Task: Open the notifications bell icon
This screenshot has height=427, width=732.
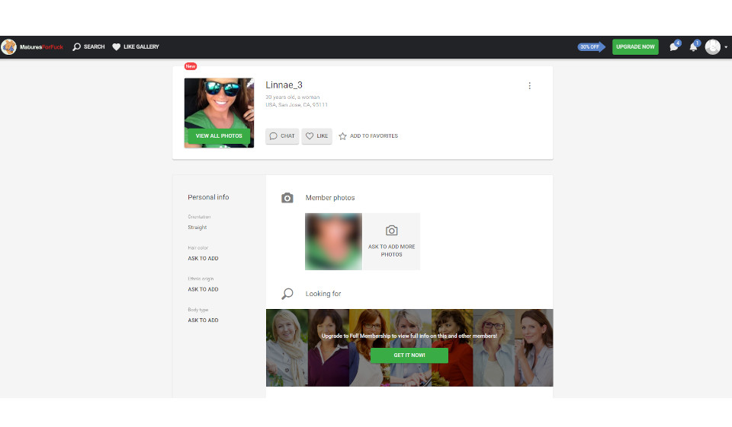Action: 693,47
